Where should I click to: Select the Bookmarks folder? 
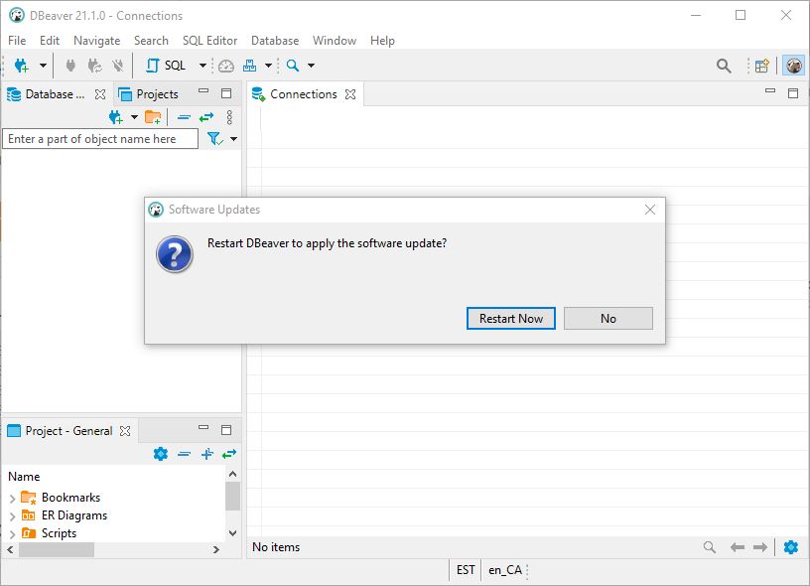(61, 498)
